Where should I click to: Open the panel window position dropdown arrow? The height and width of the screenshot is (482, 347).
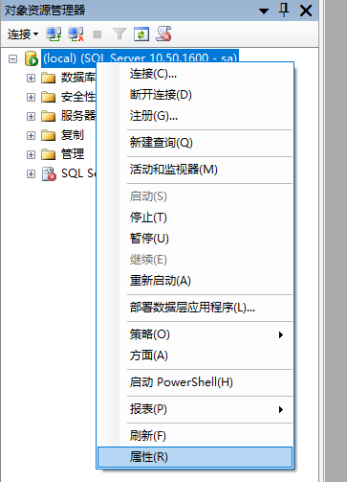264,11
